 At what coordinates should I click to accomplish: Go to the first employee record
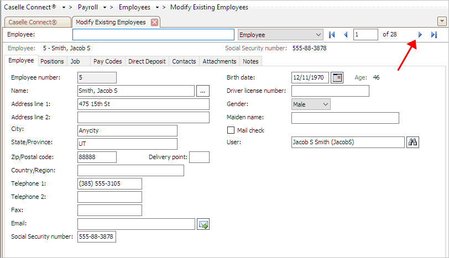[332, 35]
